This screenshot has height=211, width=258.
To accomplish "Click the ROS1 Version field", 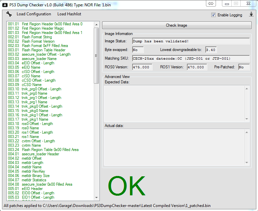I will tap(197, 67).
